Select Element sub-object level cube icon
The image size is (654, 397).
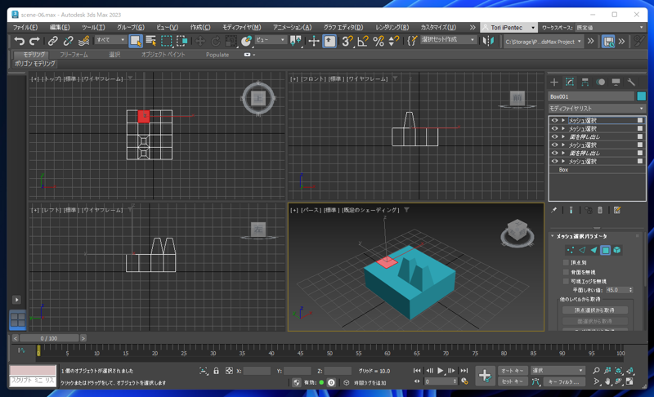tap(617, 250)
